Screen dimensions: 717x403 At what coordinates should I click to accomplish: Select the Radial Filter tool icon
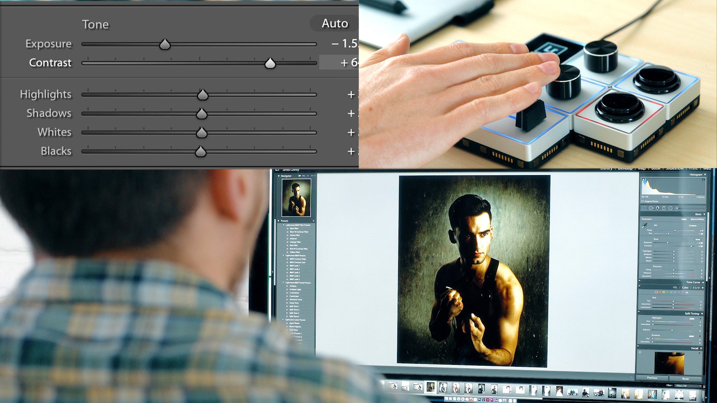coord(670,208)
